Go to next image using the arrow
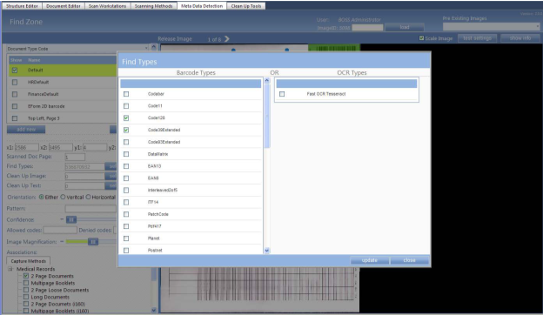This screenshot has width=543, height=315. (x=227, y=39)
